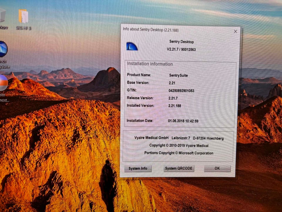This screenshot has width=282, height=212.
Task: Click the 'Vyaire Medical GmbH' address line
Action: 179,138
